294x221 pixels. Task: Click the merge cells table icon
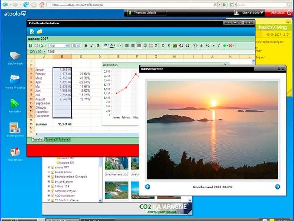(x=151, y=45)
